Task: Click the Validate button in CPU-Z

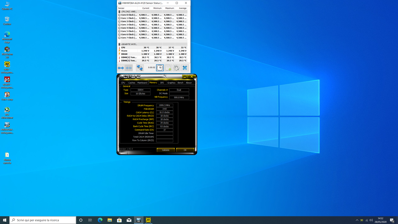Action: point(166,150)
